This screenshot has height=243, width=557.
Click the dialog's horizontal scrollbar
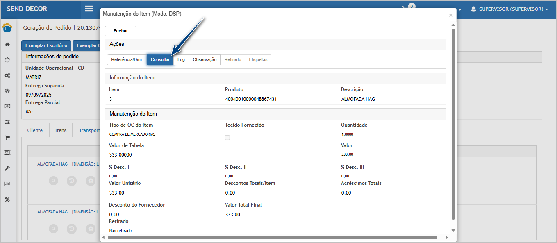(x=272, y=237)
